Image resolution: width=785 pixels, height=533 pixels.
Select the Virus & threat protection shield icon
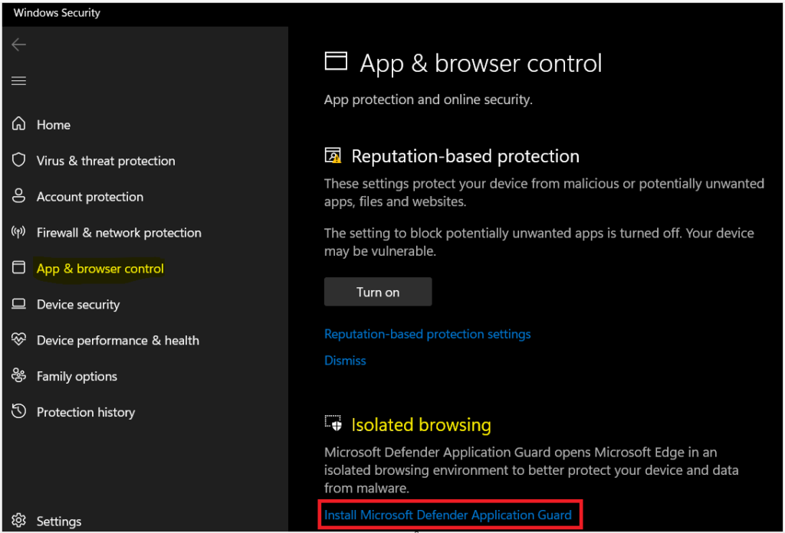(19, 160)
